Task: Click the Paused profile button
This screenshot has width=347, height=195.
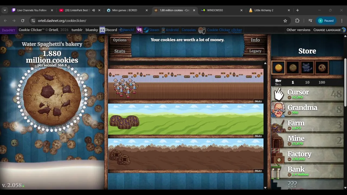Action: tap(326, 21)
